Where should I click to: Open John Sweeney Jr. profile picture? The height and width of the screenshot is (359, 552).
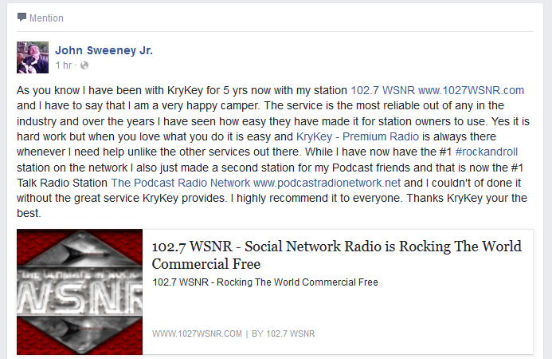pos(33,57)
